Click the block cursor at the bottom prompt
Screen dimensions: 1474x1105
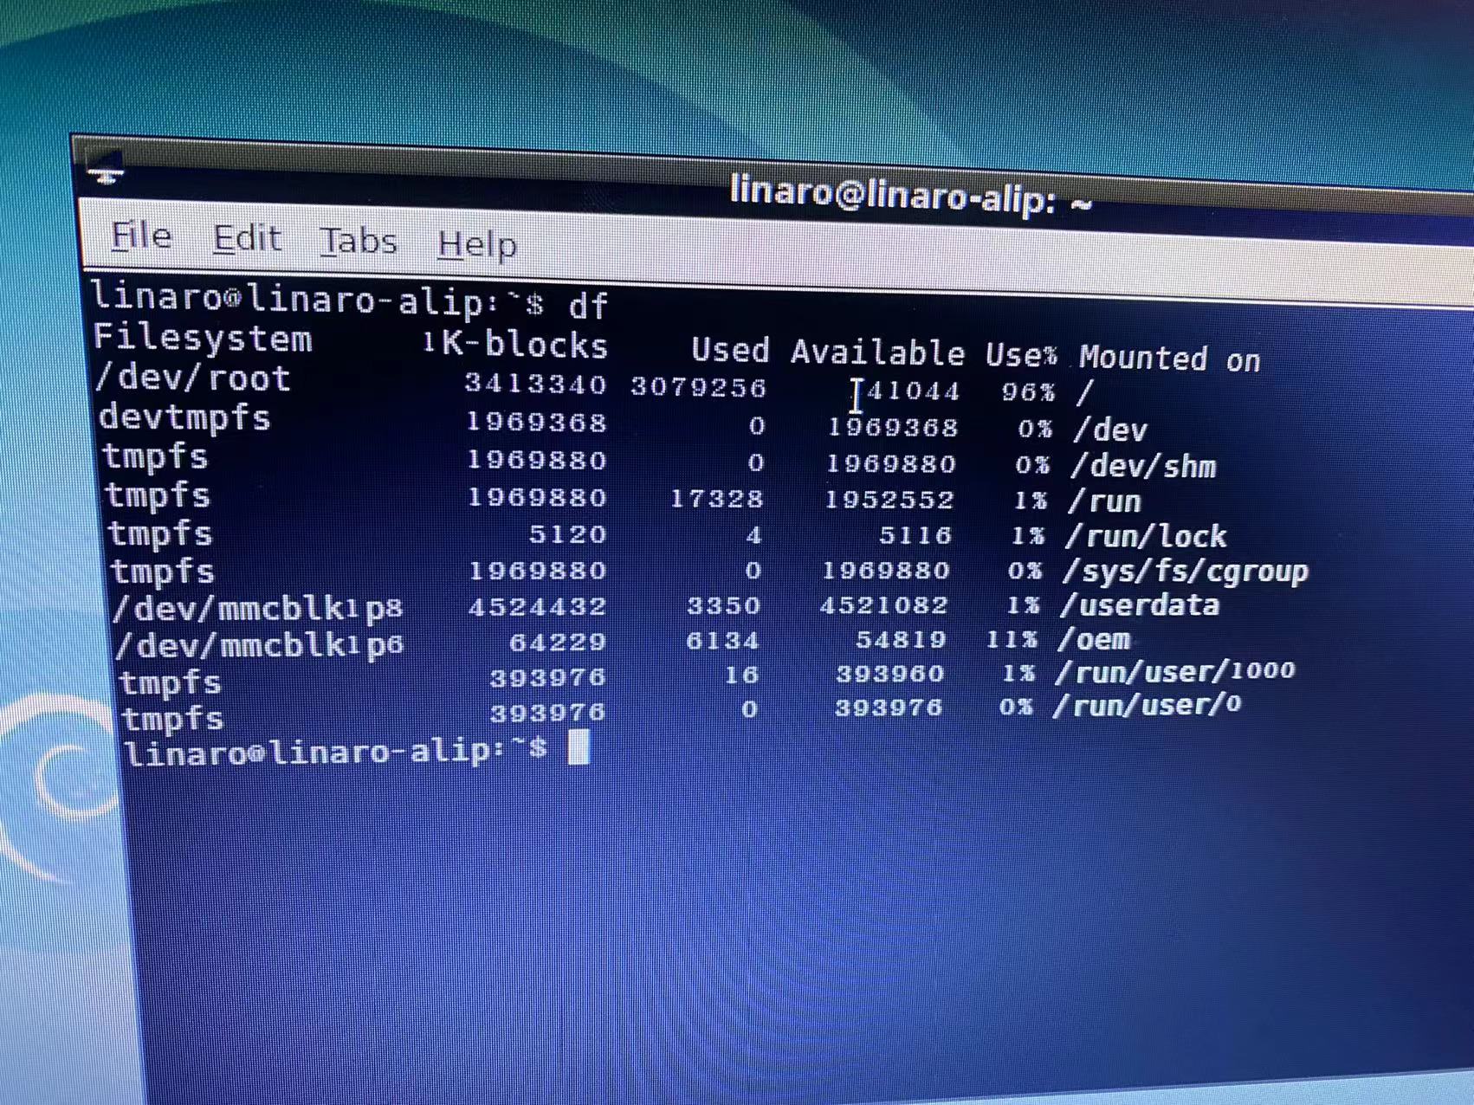coord(579,746)
